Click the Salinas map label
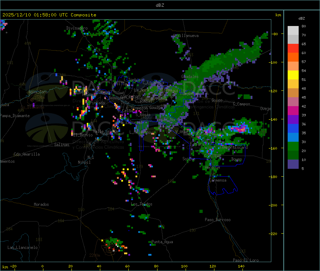Screen dimensions: 320x271 click(62, 145)
